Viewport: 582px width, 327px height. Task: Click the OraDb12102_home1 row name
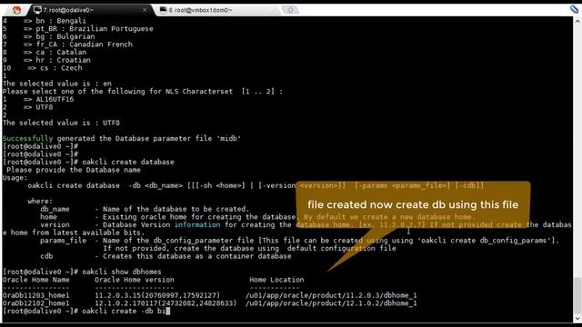36,303
